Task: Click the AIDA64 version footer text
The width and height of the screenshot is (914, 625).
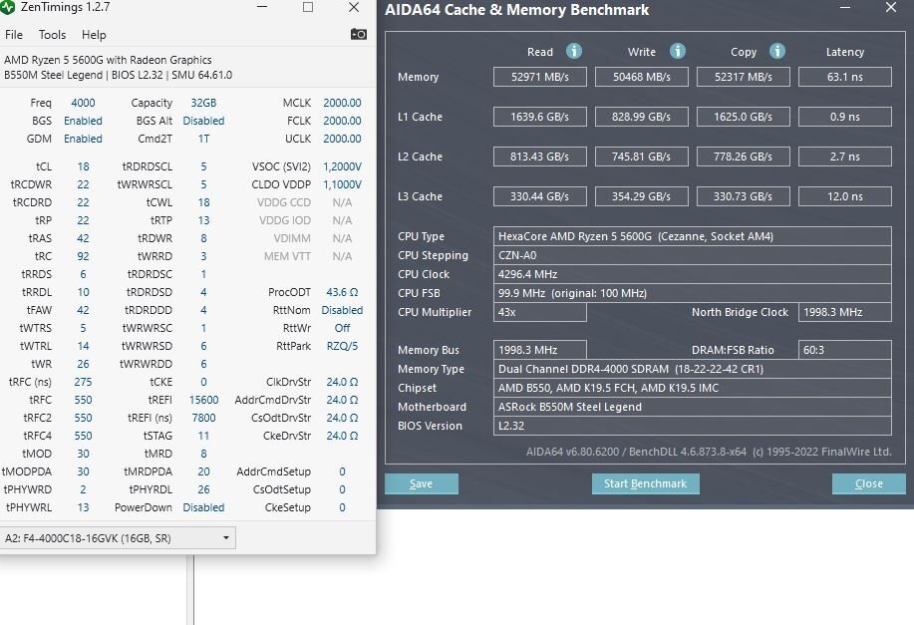Action: pos(709,452)
